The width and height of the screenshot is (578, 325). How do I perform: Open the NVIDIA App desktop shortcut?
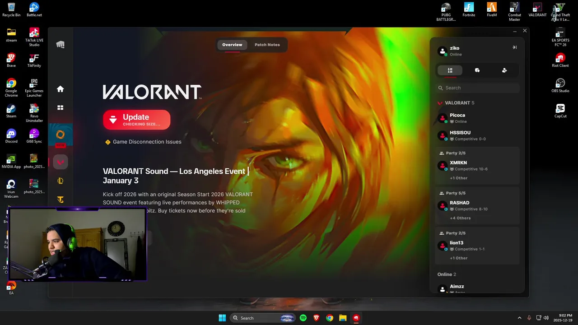[x=11, y=161]
